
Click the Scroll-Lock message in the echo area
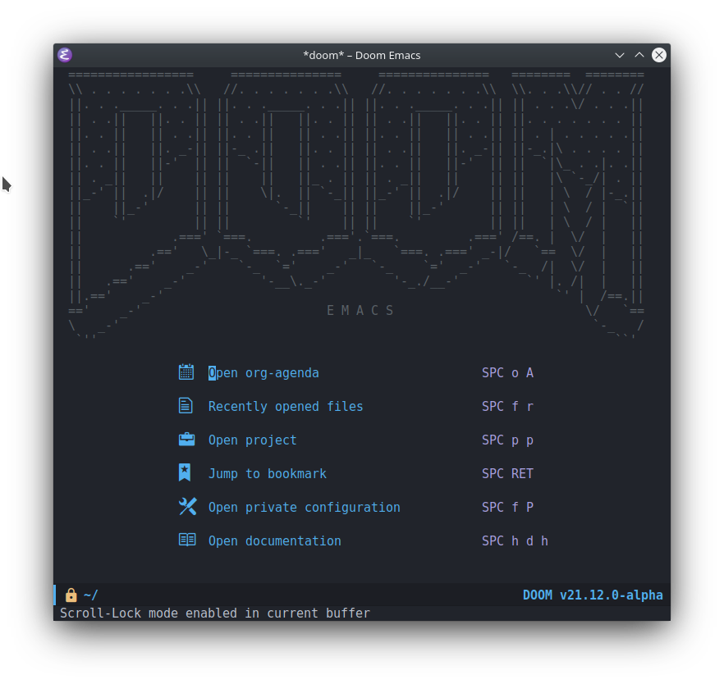(214, 613)
